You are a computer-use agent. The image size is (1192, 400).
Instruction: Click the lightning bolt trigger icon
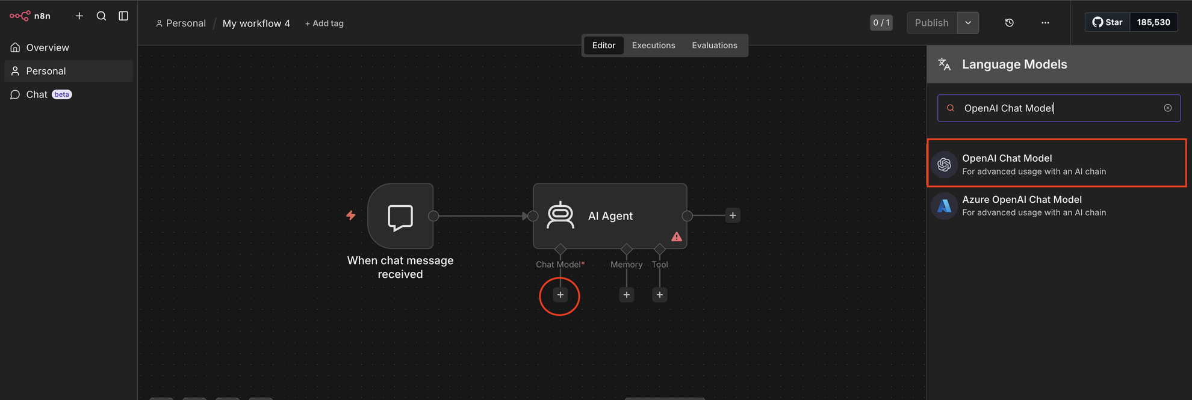coord(351,215)
